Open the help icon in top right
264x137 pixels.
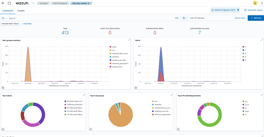(262, 3)
